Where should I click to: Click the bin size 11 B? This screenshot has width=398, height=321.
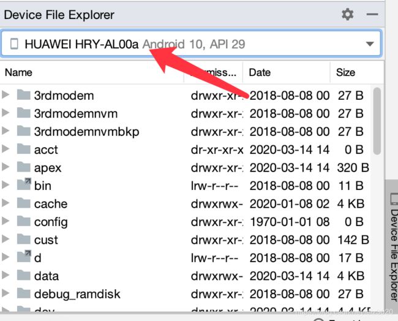click(x=351, y=186)
